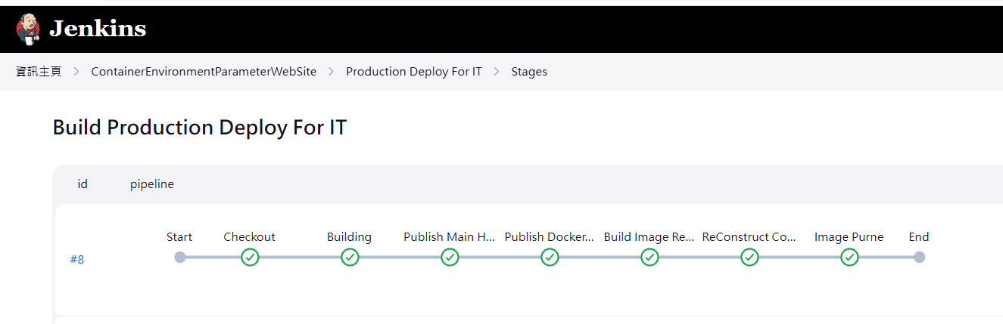The height and width of the screenshot is (324, 1003).
Task: Click the pipeline column header
Action: (152, 184)
